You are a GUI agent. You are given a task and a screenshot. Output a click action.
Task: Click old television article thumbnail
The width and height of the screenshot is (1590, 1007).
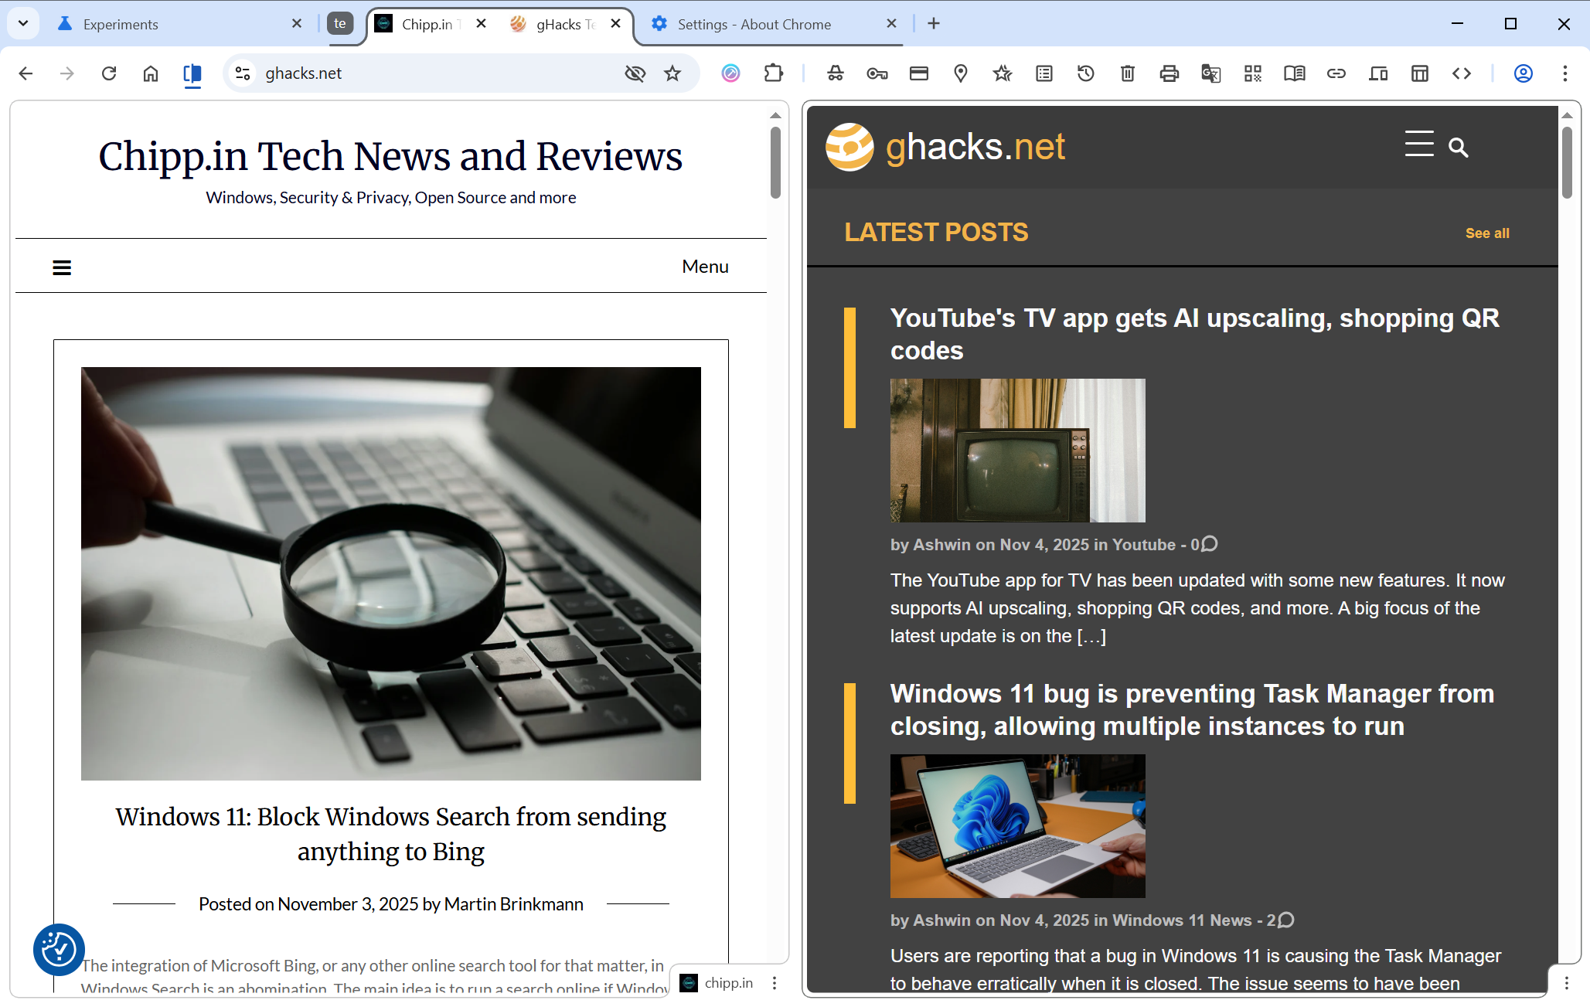(1018, 451)
